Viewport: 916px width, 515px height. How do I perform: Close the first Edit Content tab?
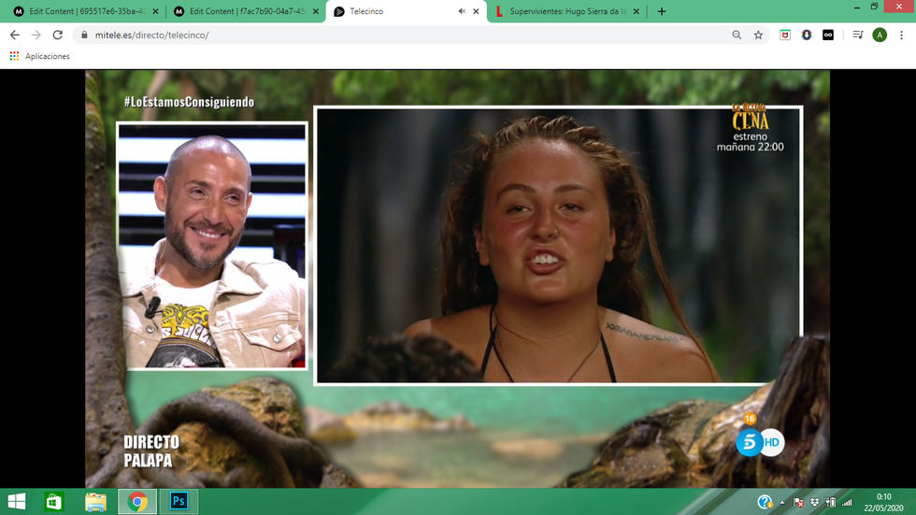(155, 11)
